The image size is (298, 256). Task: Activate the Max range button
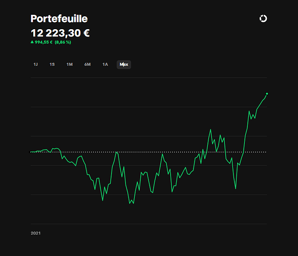(x=124, y=65)
